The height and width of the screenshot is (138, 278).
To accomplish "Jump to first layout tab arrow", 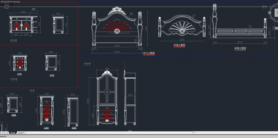I will (x=1, y=132).
